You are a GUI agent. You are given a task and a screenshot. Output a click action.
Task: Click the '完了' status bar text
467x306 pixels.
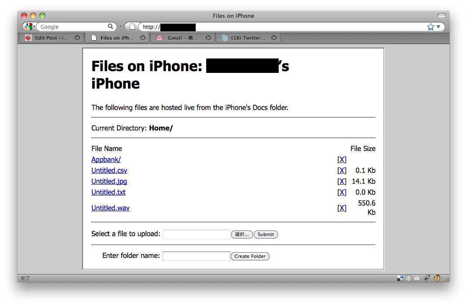coord(25,278)
